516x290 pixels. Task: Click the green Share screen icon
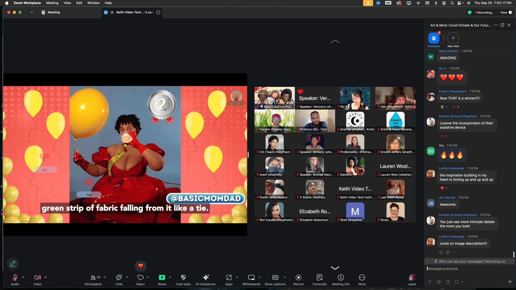point(162,278)
